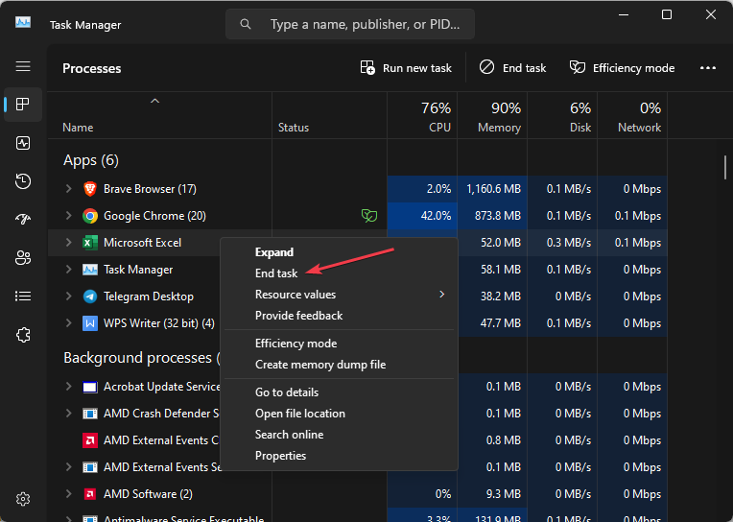Select Open file location menu entry
The height and width of the screenshot is (522, 733).
(x=299, y=414)
